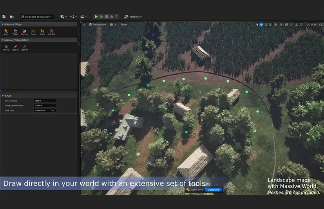Screen dimensions: 324x209
Task: Open camera speed settings icon
Action: coord(321,25)
